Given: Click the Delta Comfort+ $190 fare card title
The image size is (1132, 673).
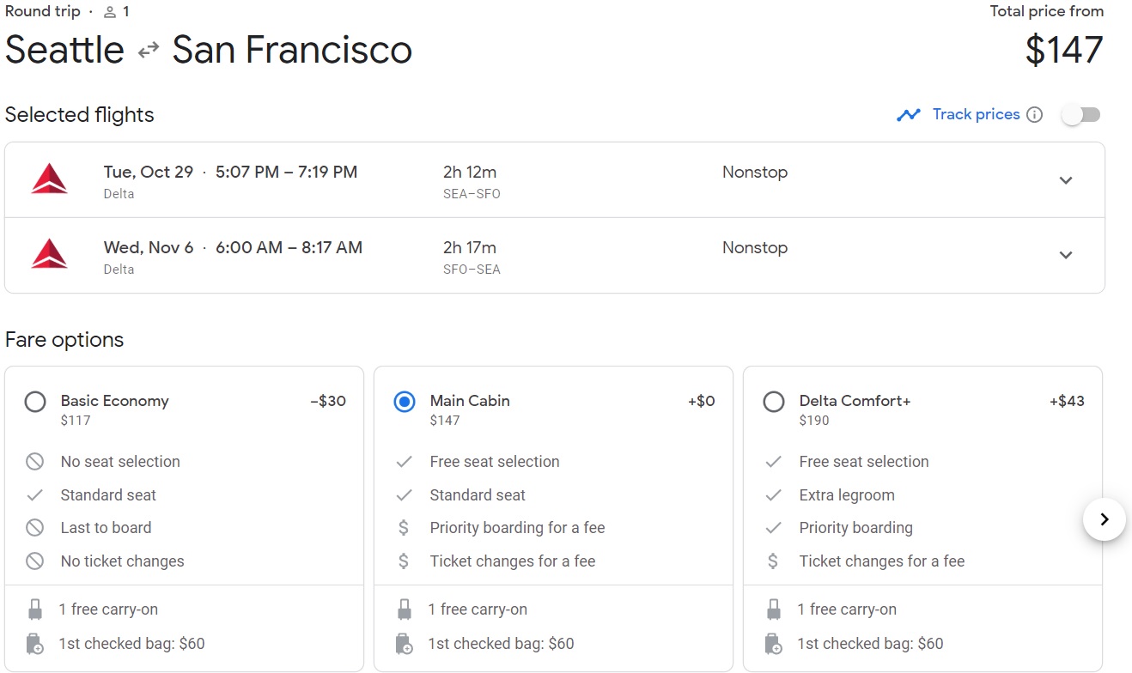Looking at the screenshot, I should (855, 401).
